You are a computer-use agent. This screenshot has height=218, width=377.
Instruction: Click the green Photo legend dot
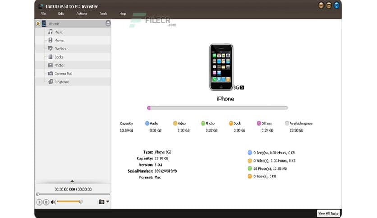click(203, 123)
